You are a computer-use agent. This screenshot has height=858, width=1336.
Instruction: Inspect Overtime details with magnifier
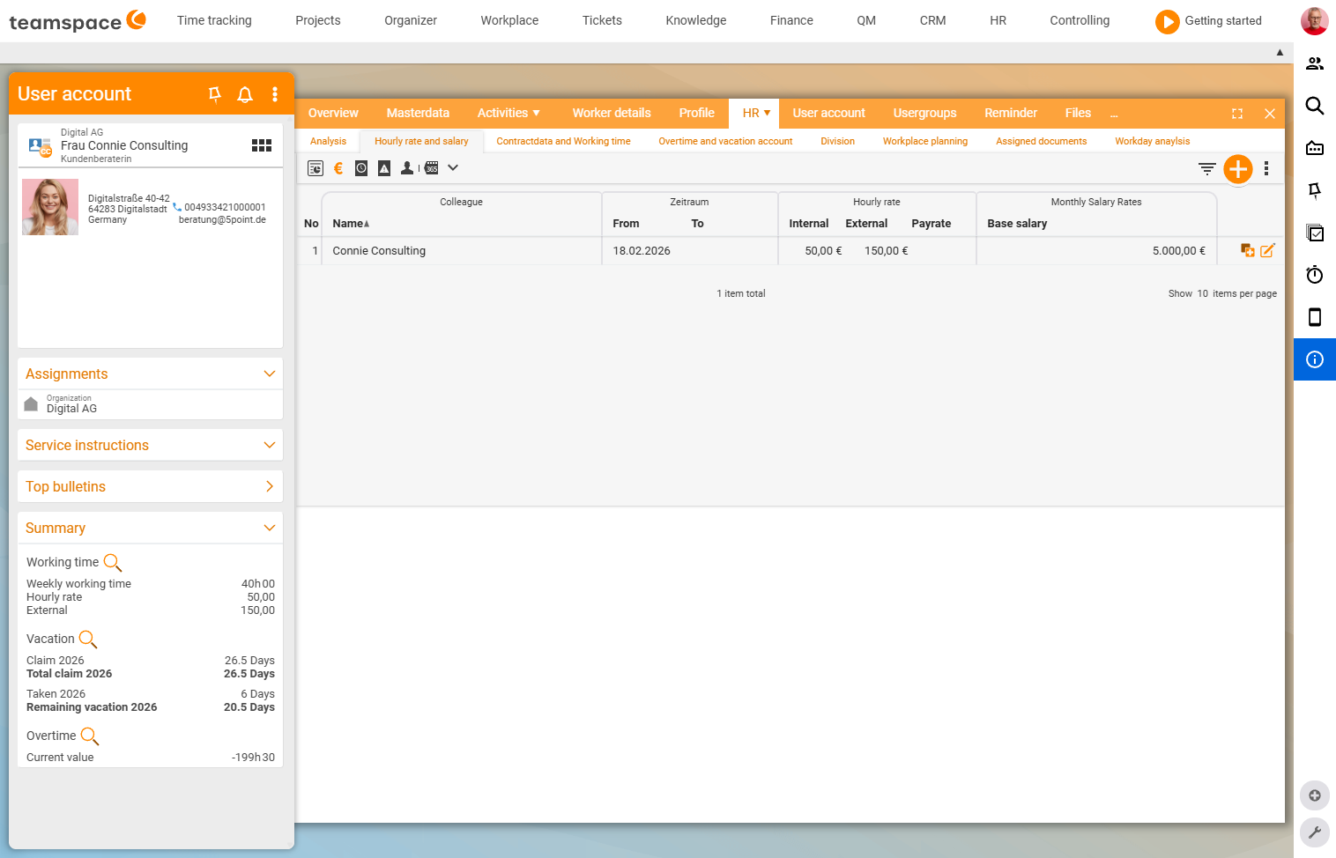90,736
